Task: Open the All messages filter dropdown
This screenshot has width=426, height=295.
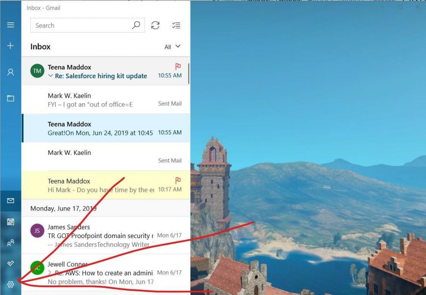Action: (x=172, y=47)
